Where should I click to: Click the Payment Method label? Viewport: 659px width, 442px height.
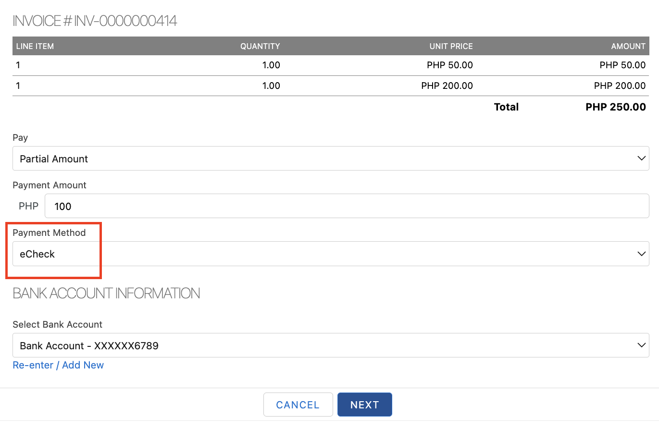coord(49,233)
